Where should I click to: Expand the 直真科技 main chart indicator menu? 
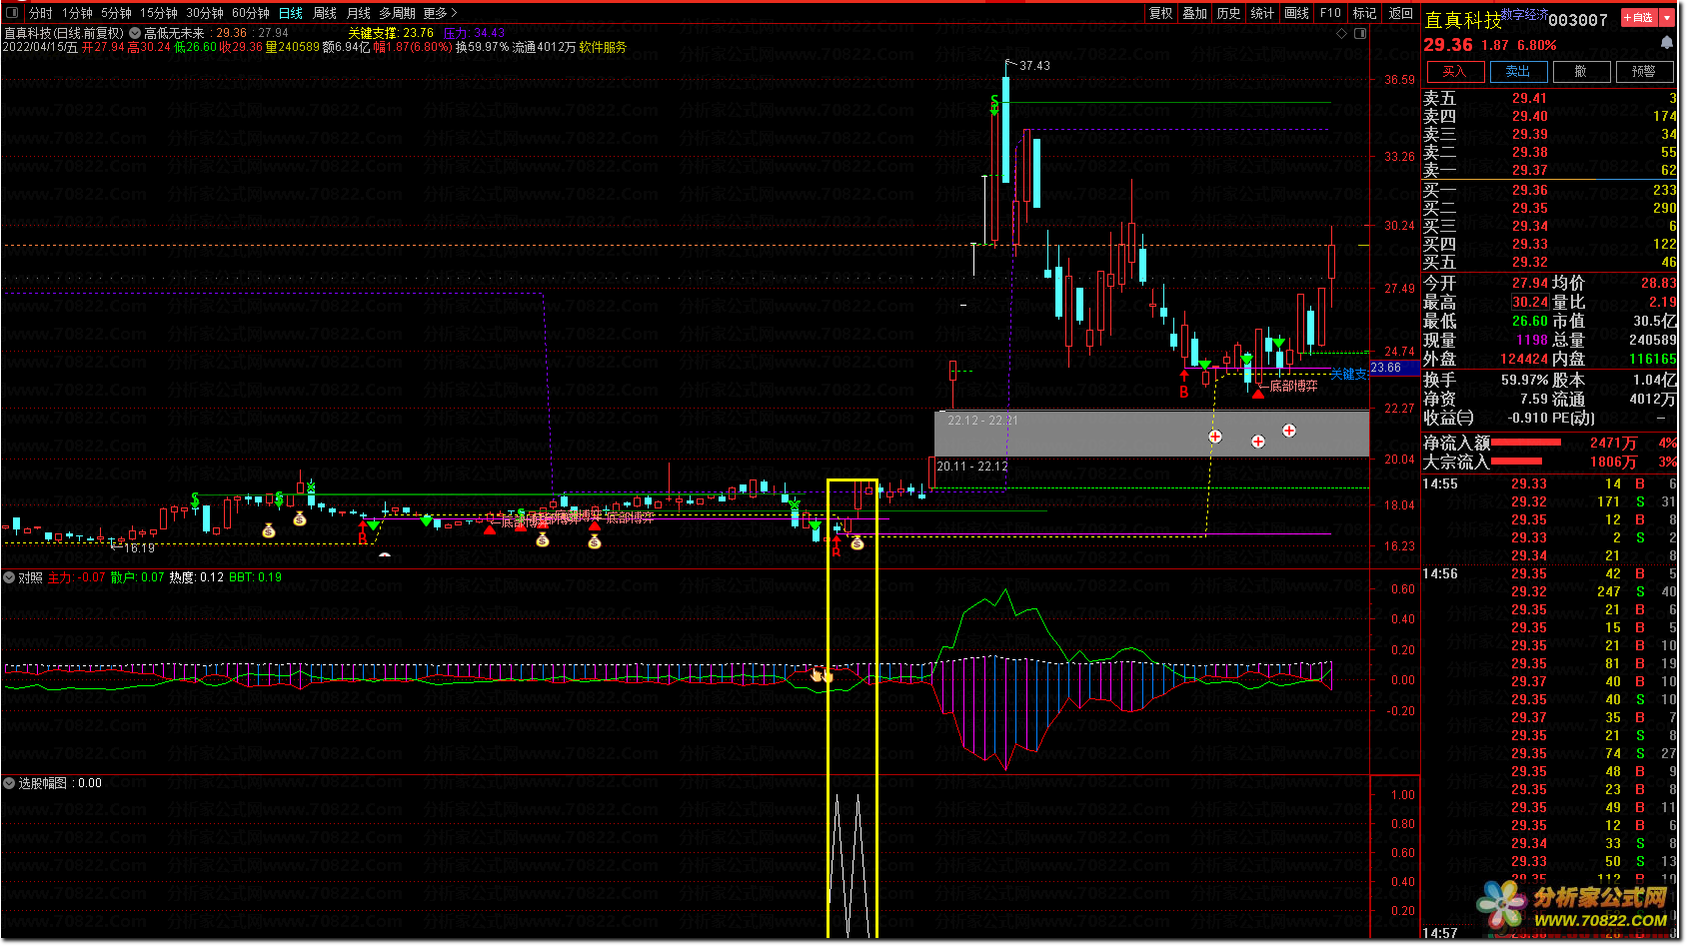point(135,33)
